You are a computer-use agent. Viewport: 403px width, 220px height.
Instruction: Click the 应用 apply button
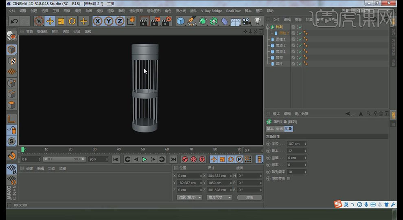point(250,197)
